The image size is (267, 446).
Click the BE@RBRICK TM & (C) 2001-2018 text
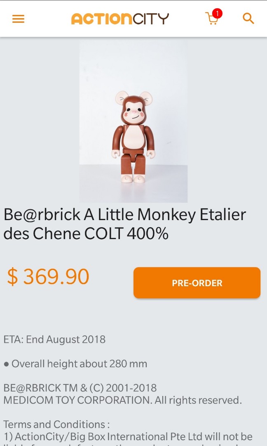80,388
